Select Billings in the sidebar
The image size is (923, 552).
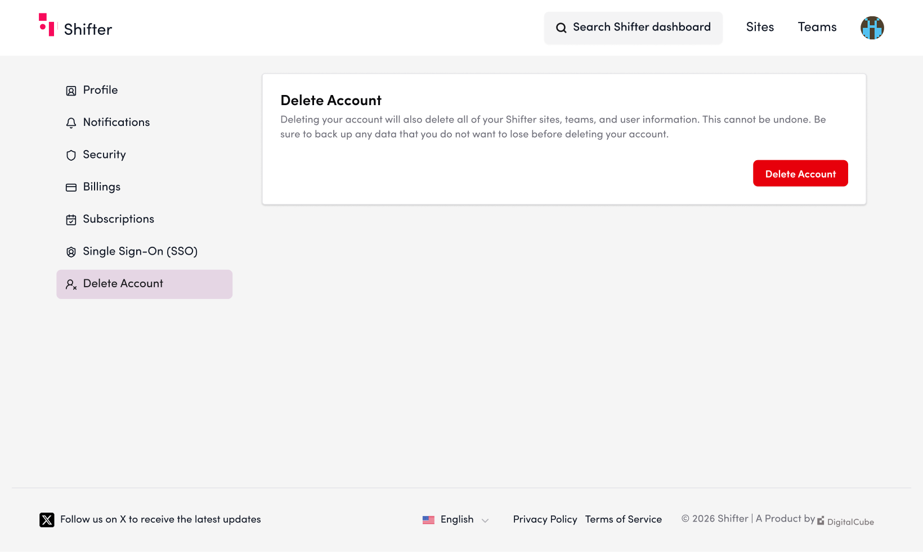[144, 187]
